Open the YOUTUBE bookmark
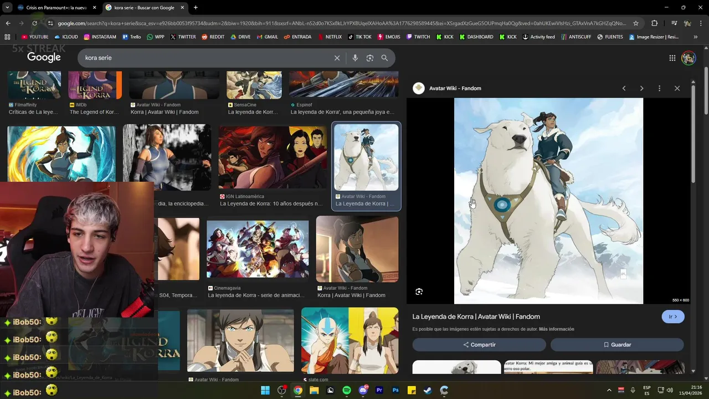The height and width of the screenshot is (399, 709). click(x=35, y=37)
